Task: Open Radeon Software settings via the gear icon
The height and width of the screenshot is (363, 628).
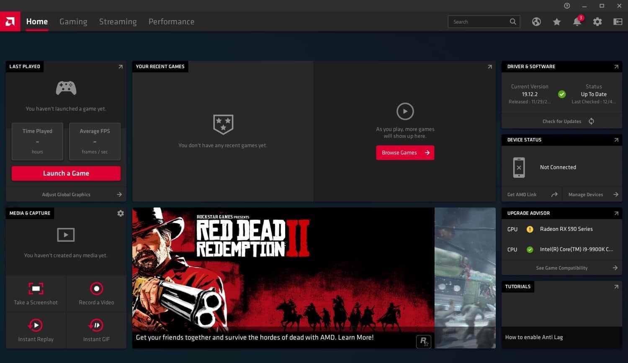Action: 597,21
